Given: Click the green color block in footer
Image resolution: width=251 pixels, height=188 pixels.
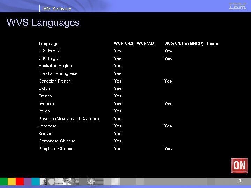Looking at the screenshot, I should [4, 181].
